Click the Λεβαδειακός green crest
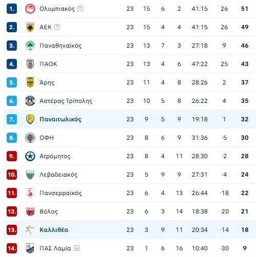This screenshot has width=256, height=257. coord(30,175)
